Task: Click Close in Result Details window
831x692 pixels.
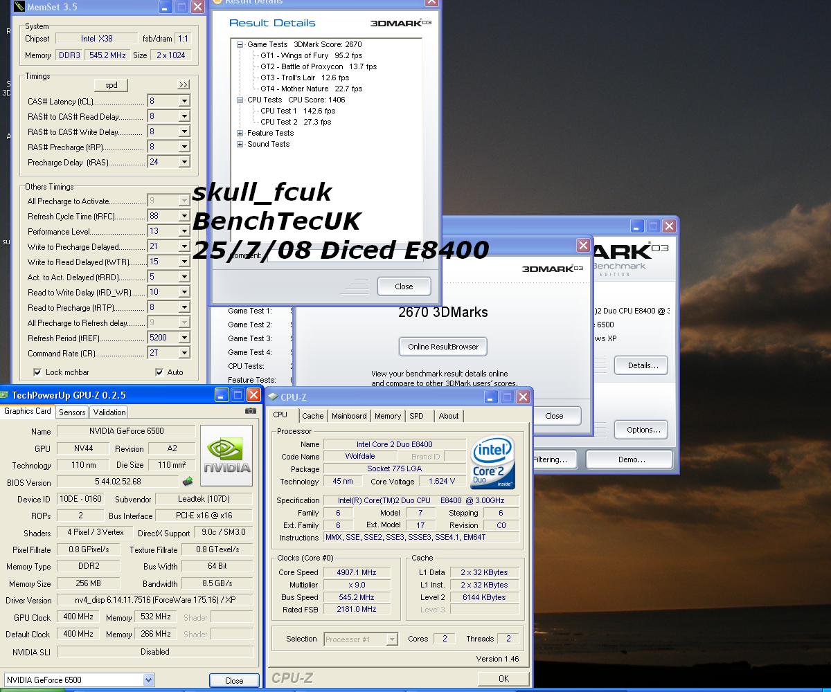Action: click(404, 286)
